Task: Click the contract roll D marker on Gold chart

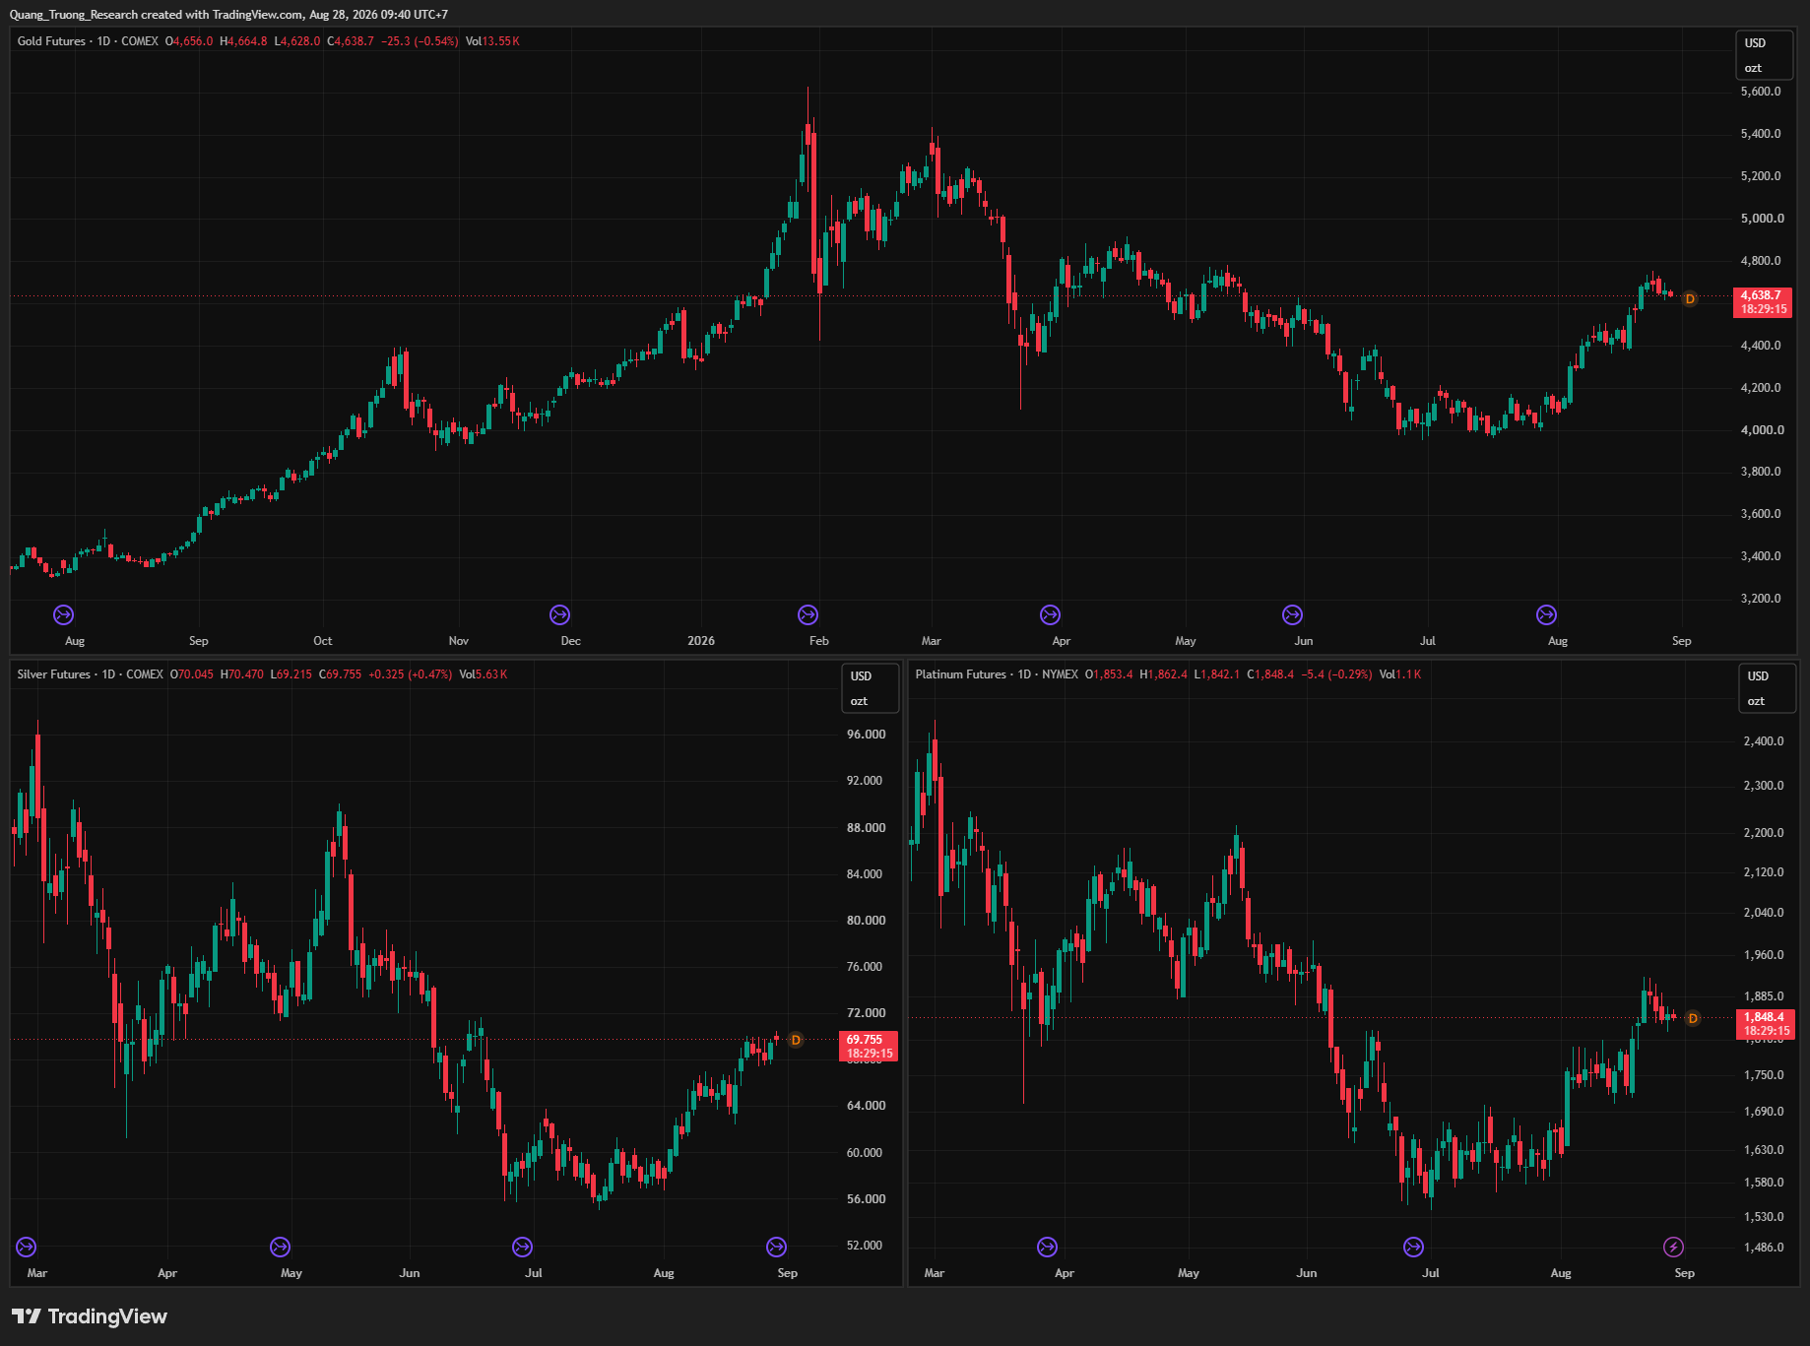Action: click(x=1690, y=298)
